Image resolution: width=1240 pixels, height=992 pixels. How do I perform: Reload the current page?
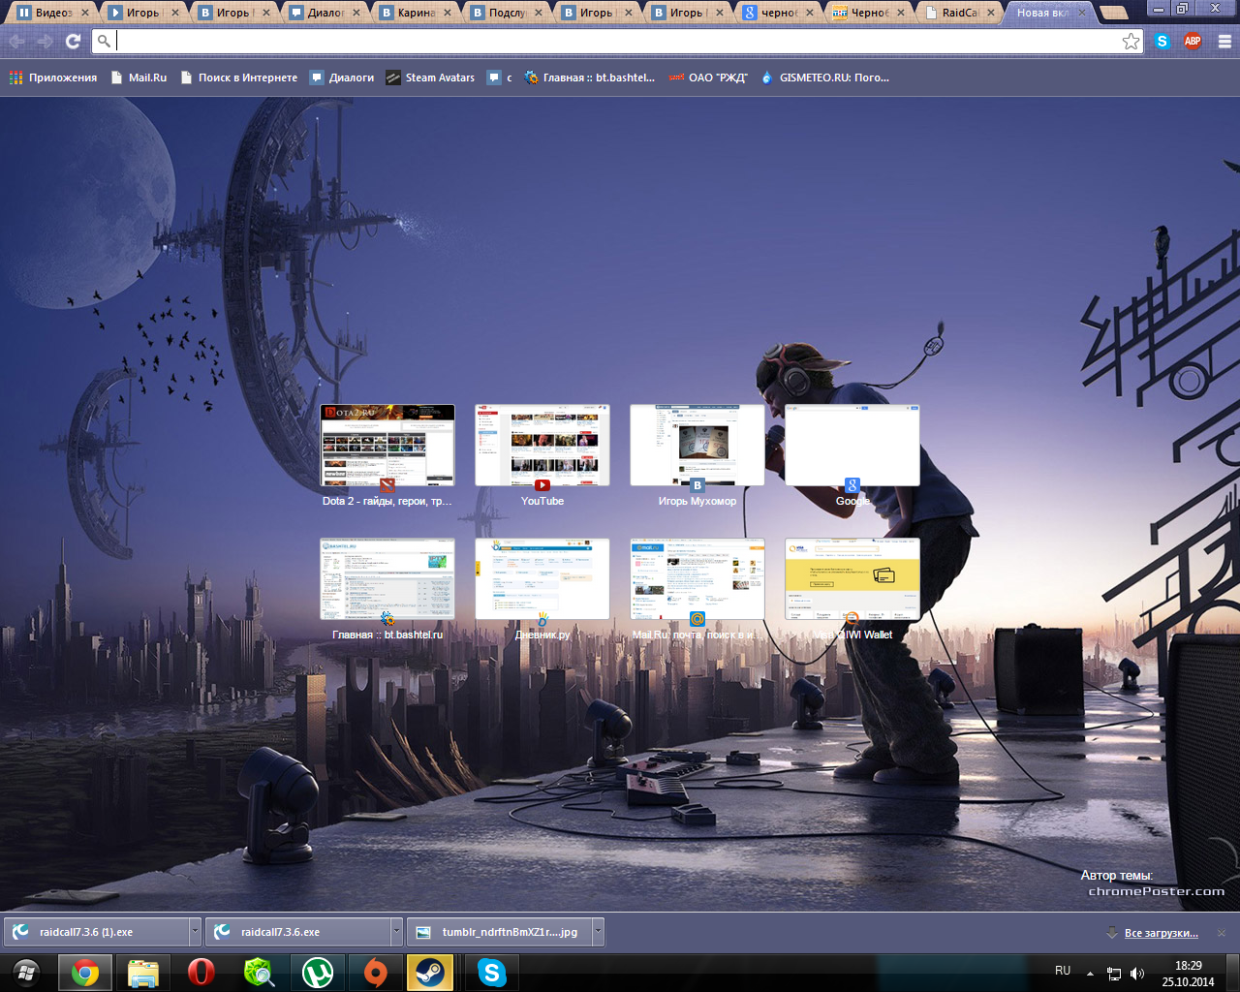point(73,42)
